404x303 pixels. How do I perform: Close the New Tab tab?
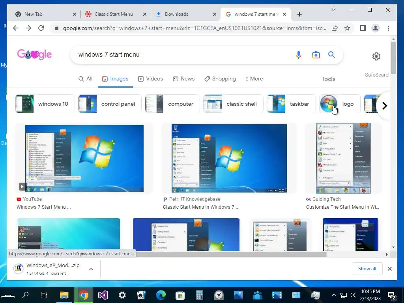pos(75,15)
